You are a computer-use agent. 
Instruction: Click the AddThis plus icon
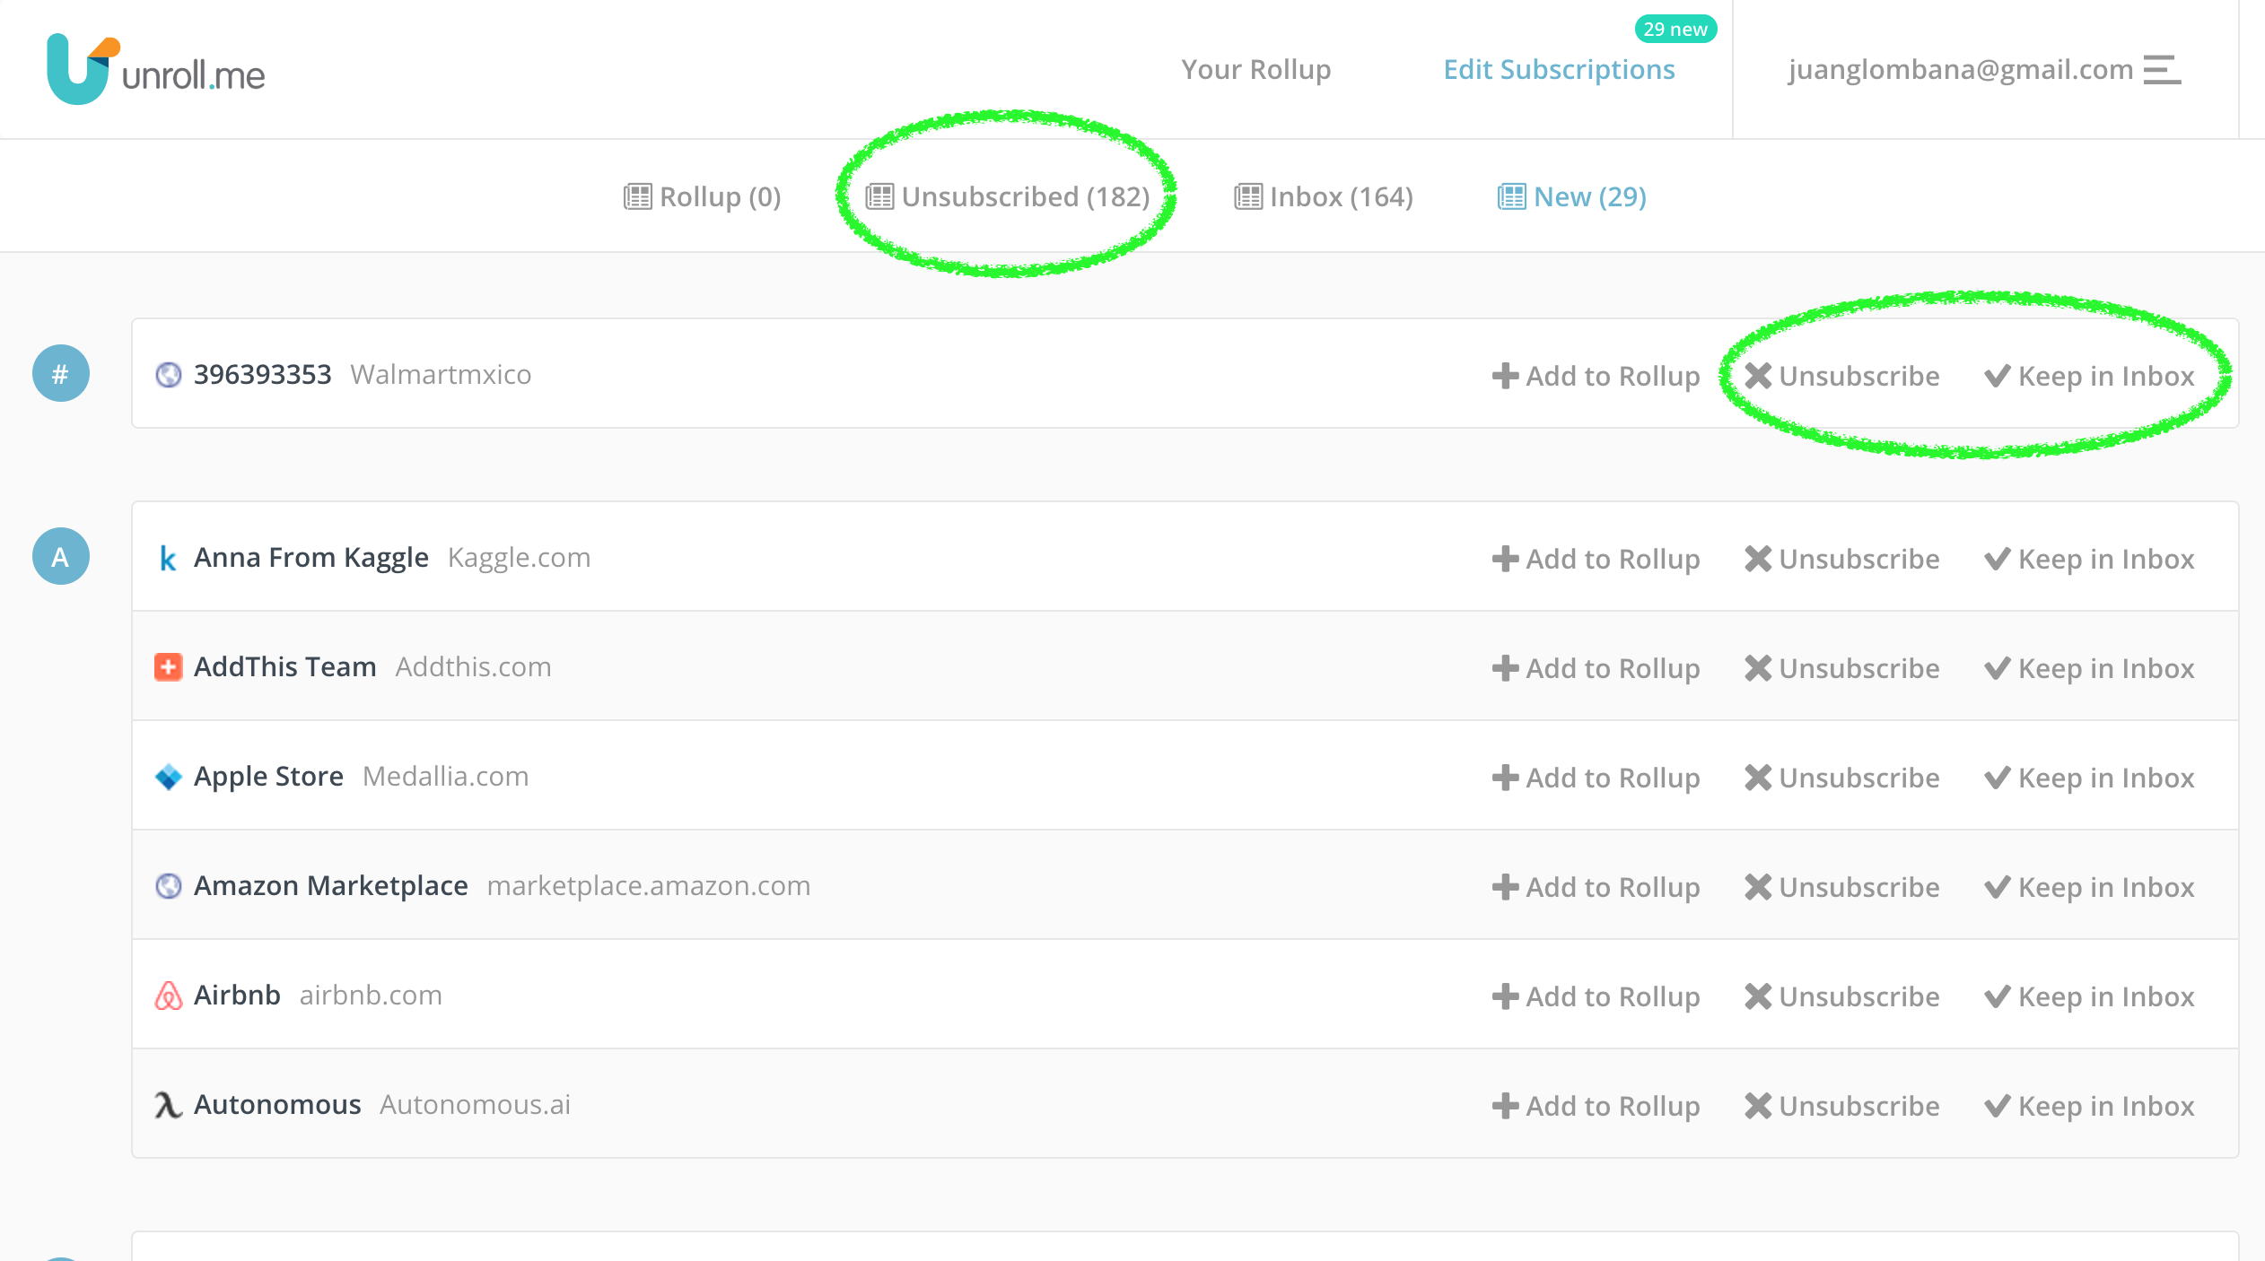click(x=168, y=667)
